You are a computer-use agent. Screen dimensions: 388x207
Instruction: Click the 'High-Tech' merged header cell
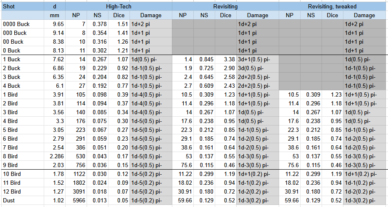[119, 6]
